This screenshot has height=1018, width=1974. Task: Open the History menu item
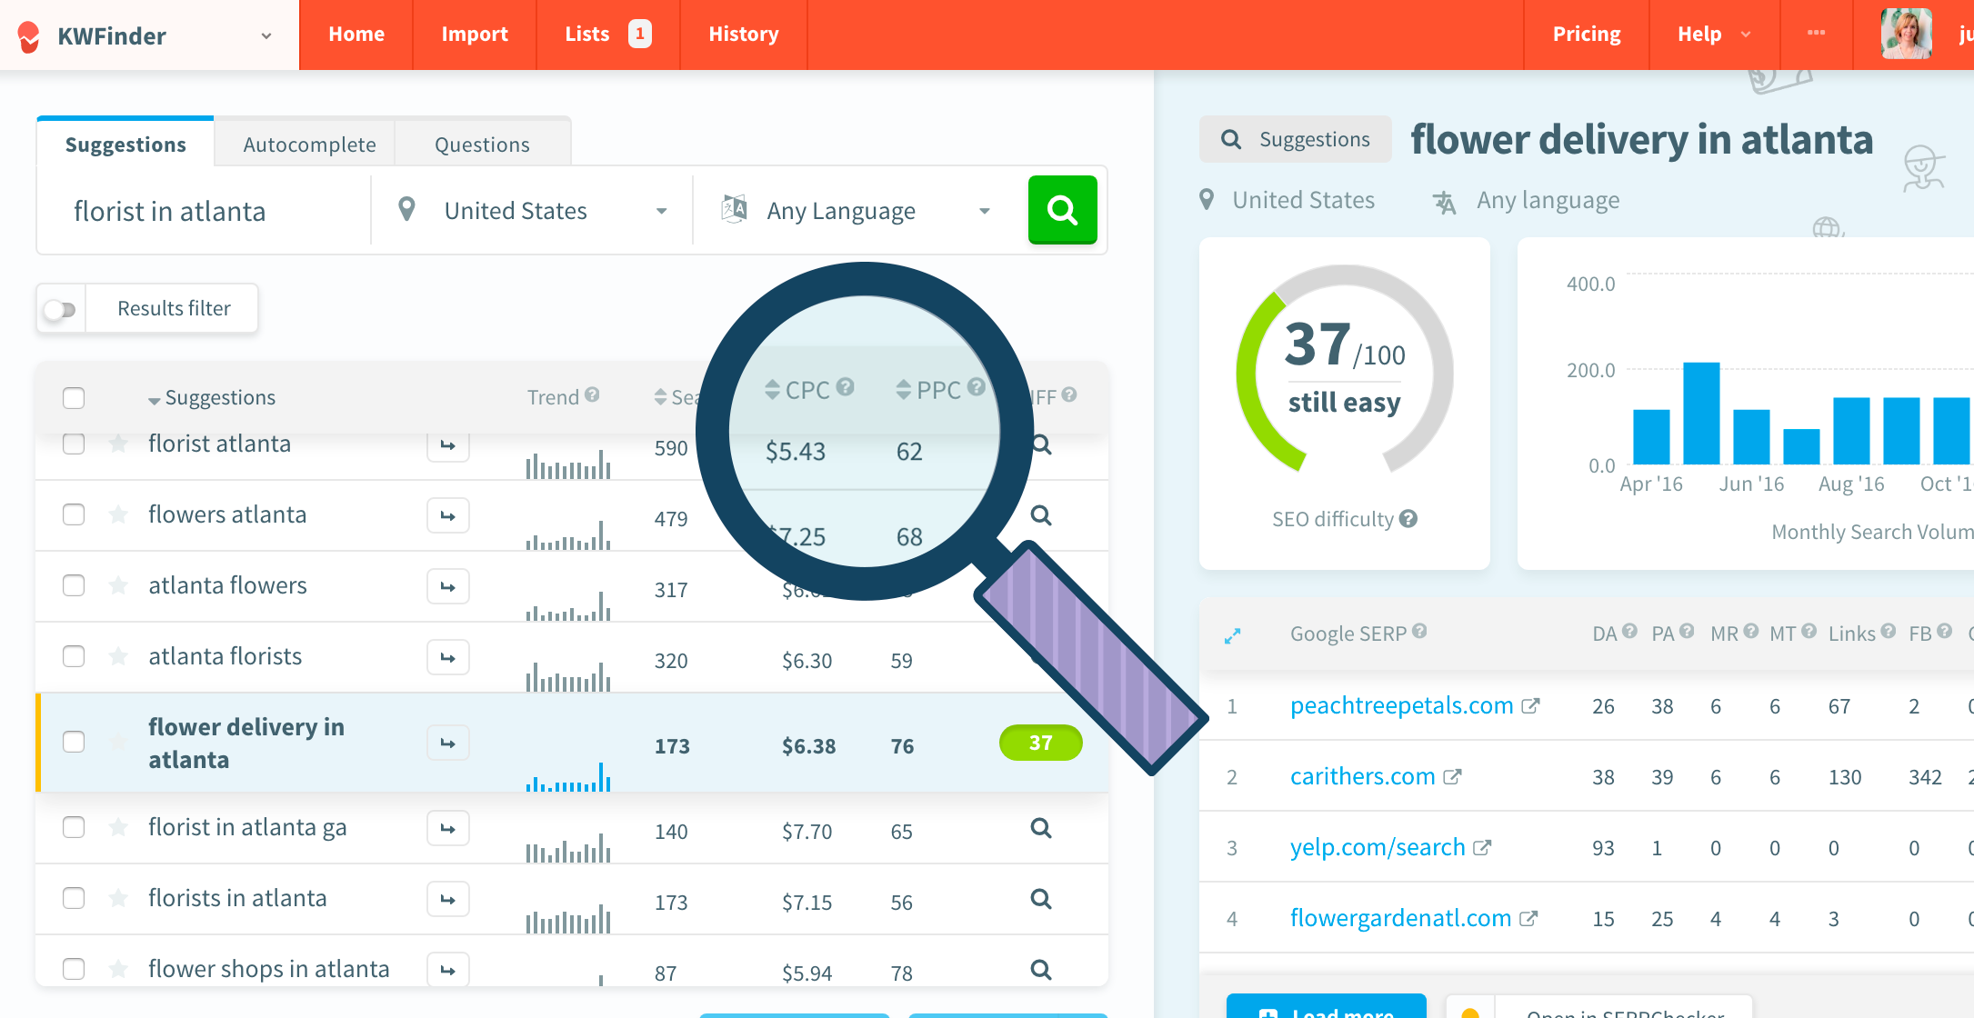click(x=744, y=35)
